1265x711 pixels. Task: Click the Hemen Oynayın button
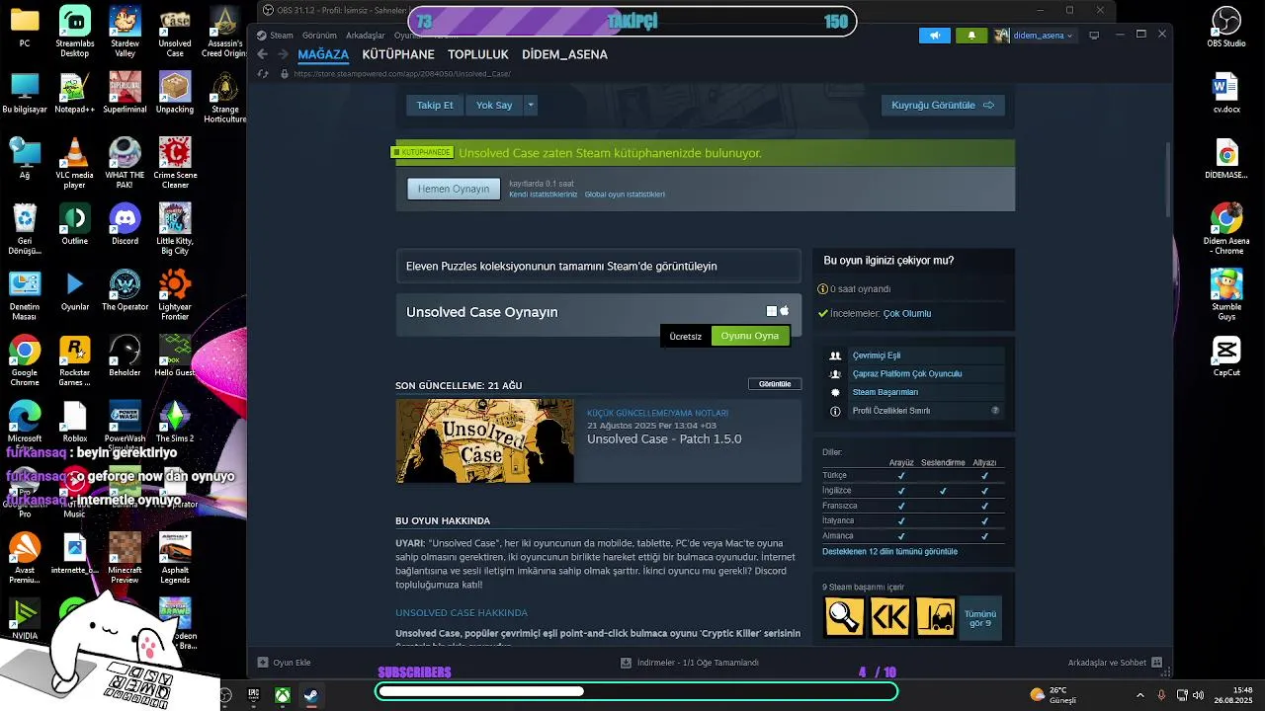(x=454, y=189)
